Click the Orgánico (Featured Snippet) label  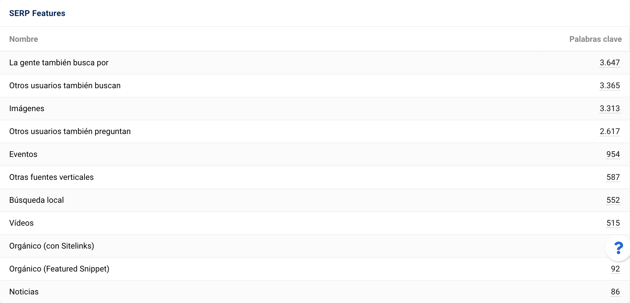tap(59, 269)
